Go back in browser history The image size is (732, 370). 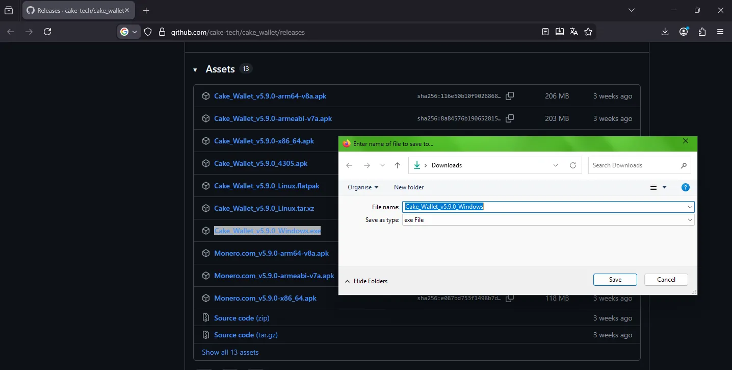click(11, 32)
